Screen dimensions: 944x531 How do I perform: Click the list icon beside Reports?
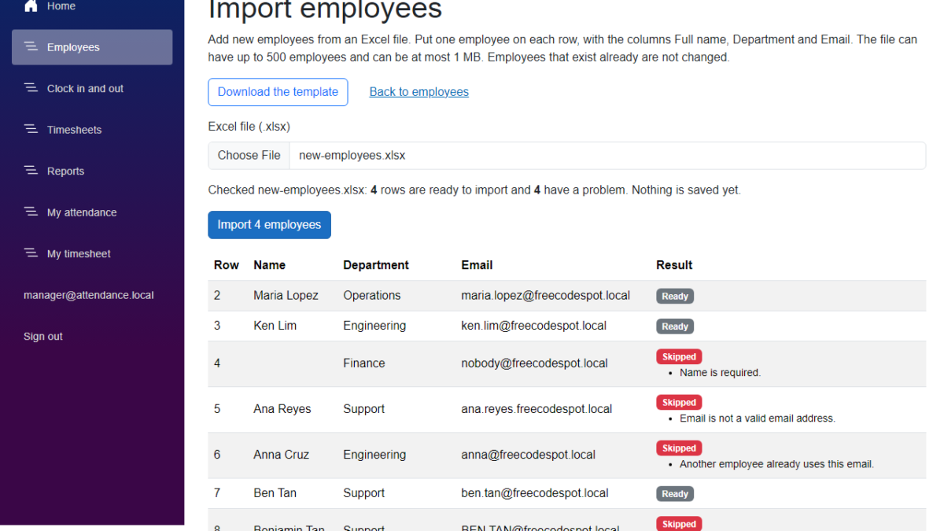[31, 171]
